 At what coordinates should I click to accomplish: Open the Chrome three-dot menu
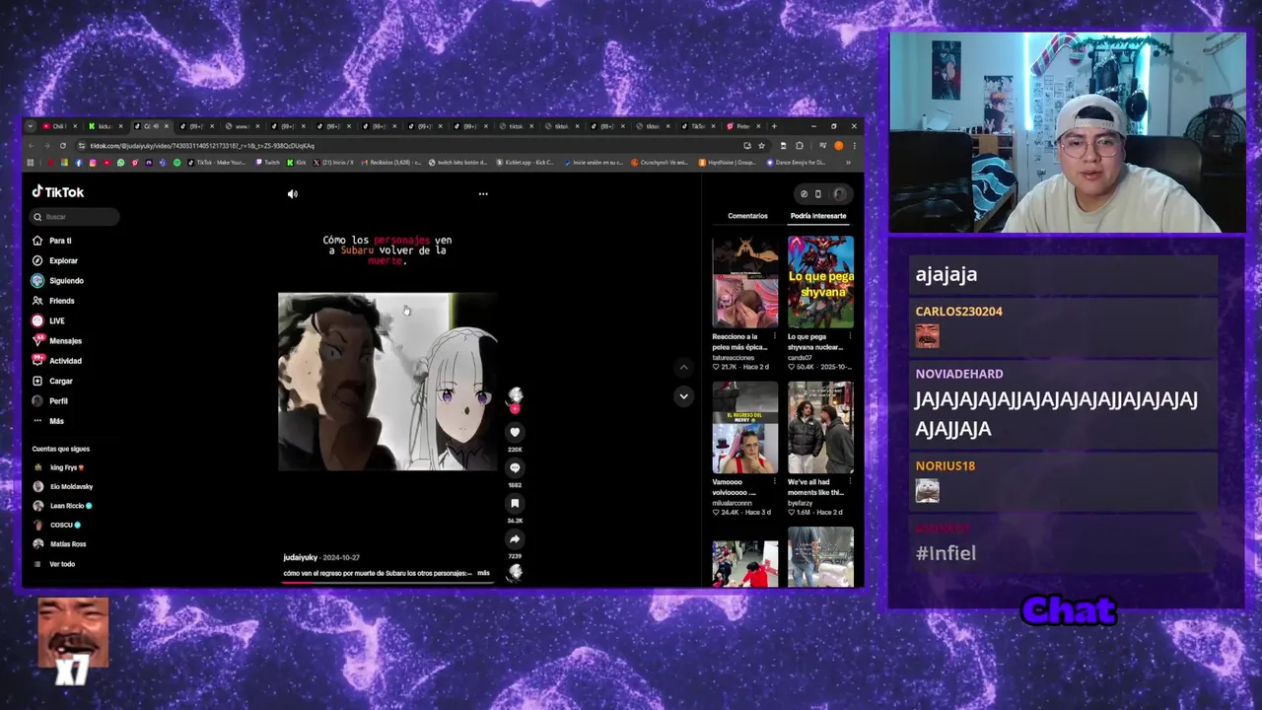854,146
